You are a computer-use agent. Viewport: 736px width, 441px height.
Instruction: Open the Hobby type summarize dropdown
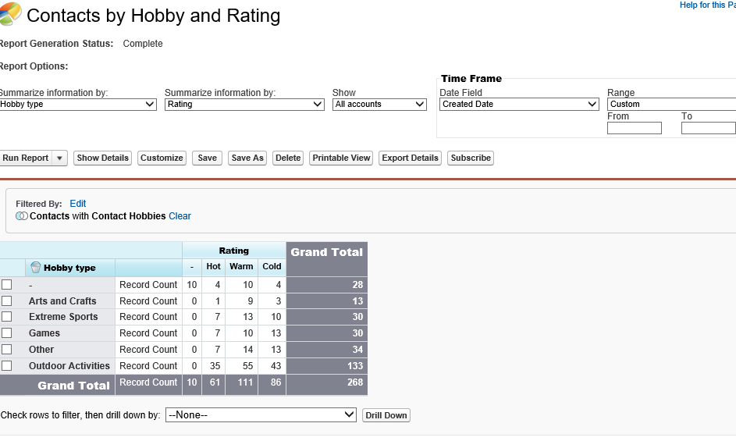pyautogui.click(x=78, y=104)
